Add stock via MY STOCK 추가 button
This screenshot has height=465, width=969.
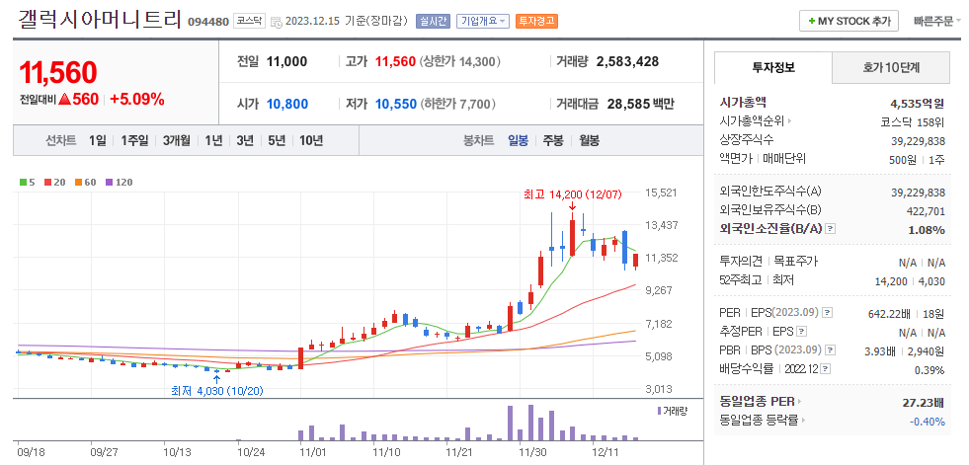(x=848, y=21)
